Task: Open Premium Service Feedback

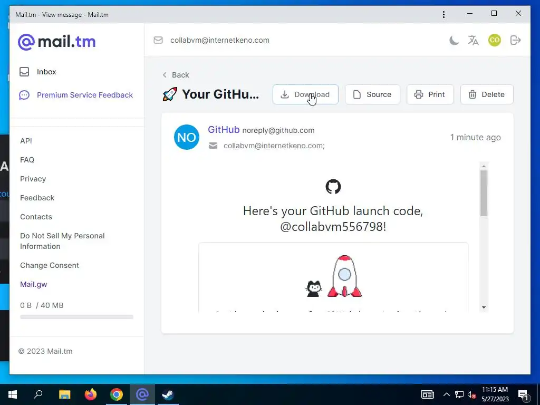Action: (x=76, y=95)
